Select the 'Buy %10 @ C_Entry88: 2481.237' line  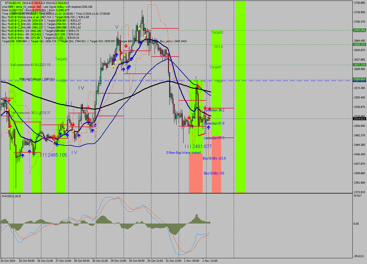click(x=41, y=28)
